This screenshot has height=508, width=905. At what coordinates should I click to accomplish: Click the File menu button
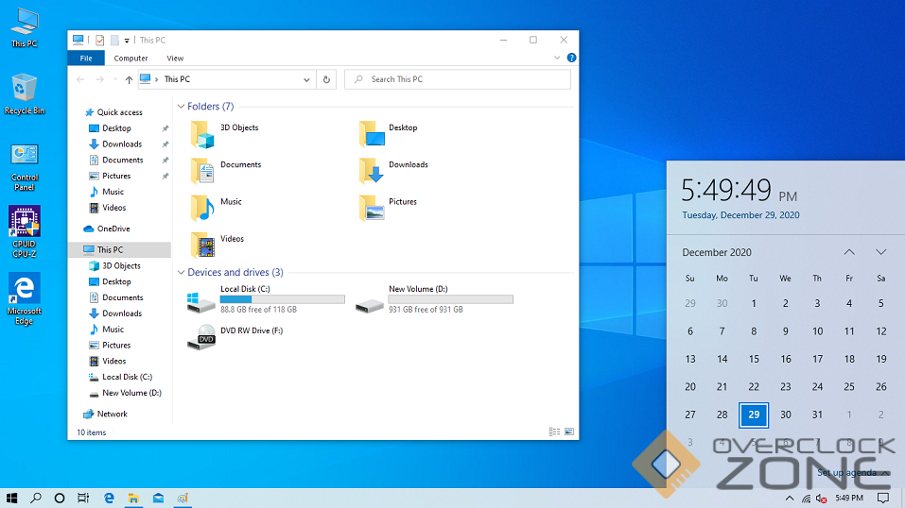tap(86, 59)
